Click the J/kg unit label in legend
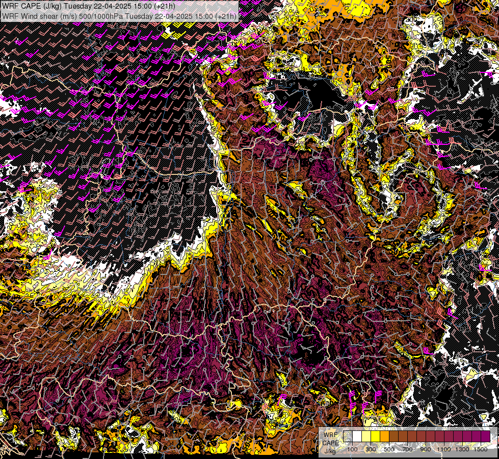Viewport: 499px width, 459px height. (x=330, y=451)
